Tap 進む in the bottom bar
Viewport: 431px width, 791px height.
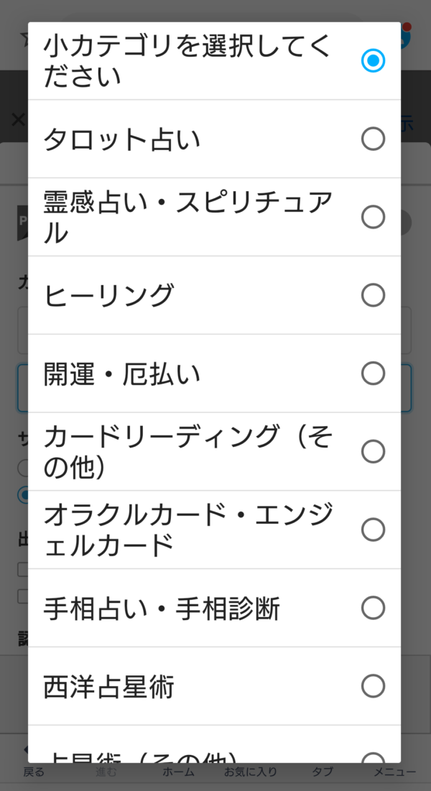tap(106, 772)
